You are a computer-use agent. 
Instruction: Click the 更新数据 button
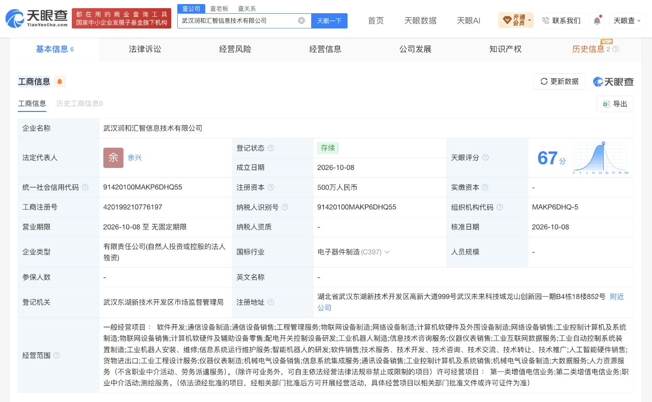point(559,81)
